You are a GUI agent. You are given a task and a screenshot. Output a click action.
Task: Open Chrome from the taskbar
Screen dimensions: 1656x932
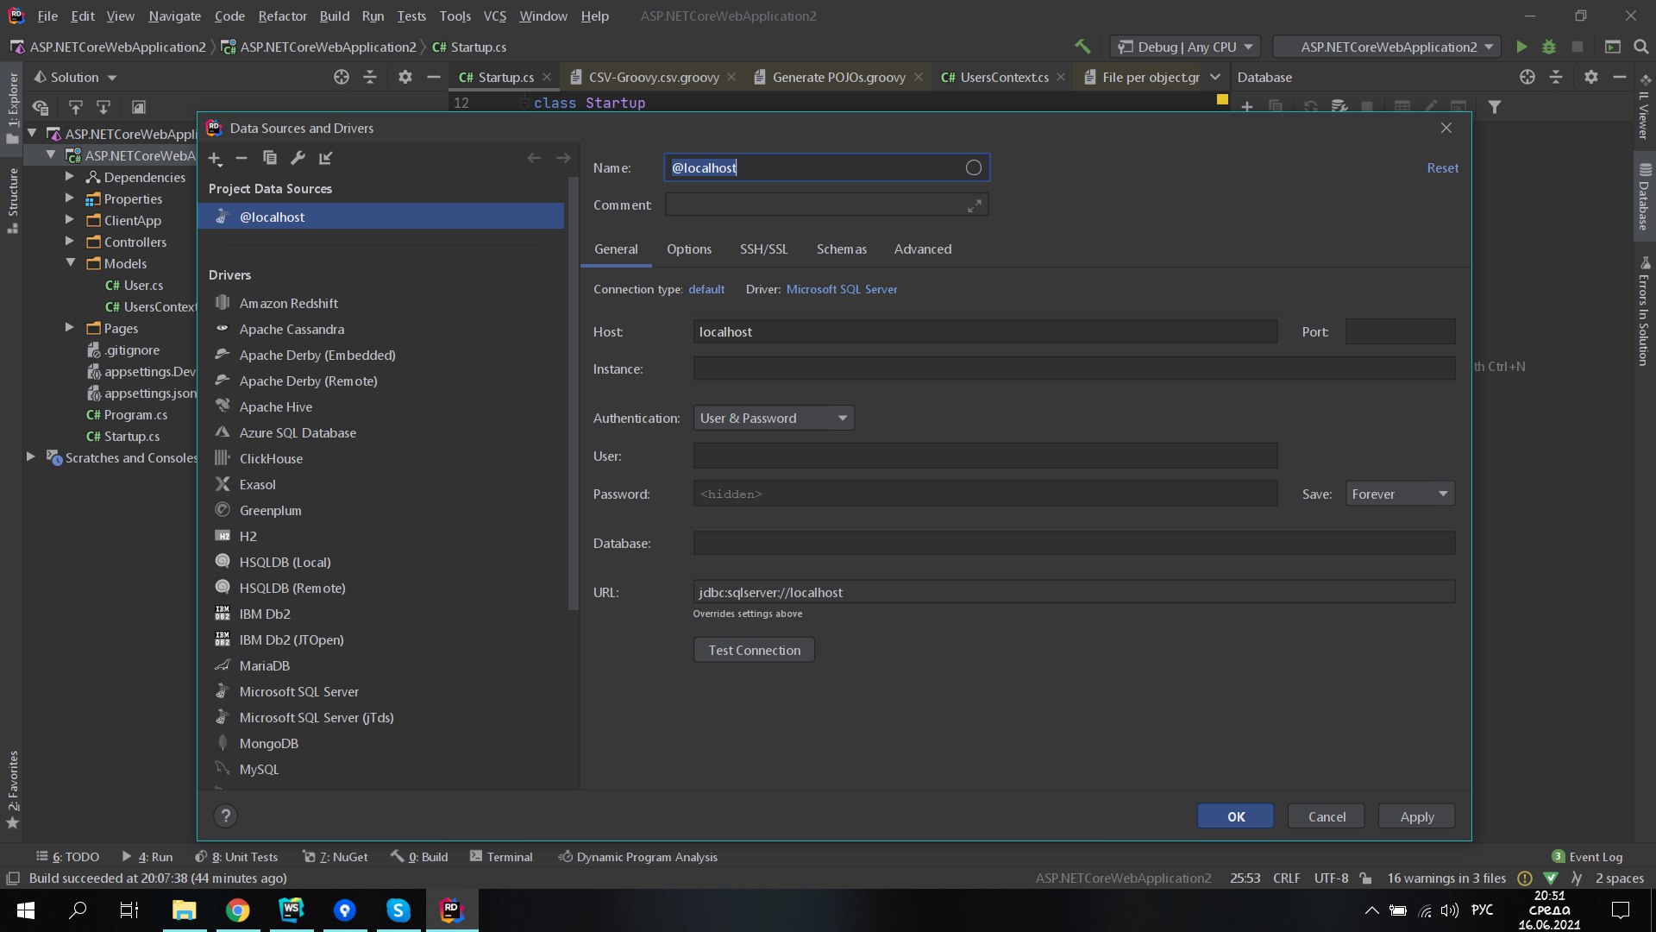pos(238,910)
